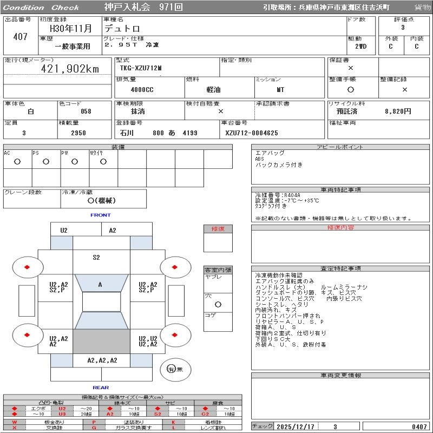This screenshot has height=433, width=433.
Task: Select the circled 有 option near rear
Action: [171, 369]
